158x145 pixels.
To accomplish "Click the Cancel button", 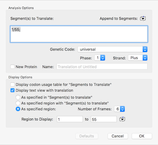I will tap(118, 136).
